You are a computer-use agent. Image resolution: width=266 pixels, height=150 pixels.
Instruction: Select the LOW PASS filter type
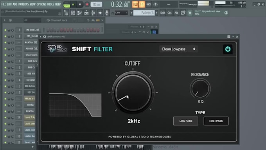tap(186, 121)
